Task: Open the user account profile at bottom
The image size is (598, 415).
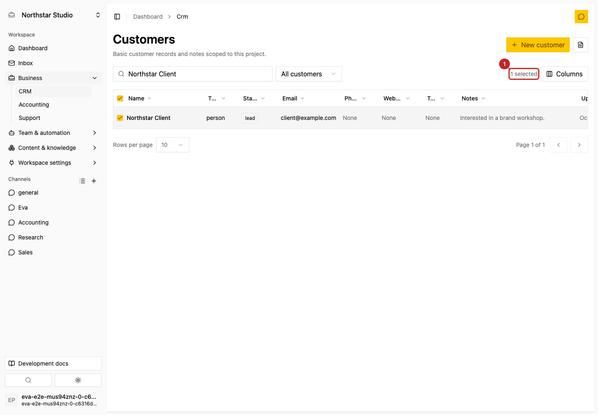Action: [53, 400]
